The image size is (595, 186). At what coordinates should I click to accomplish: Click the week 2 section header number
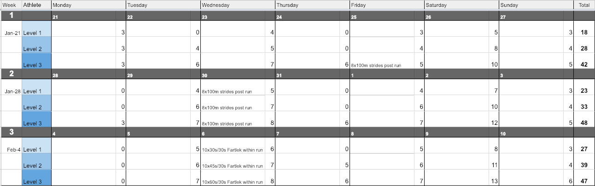[x=11, y=74]
